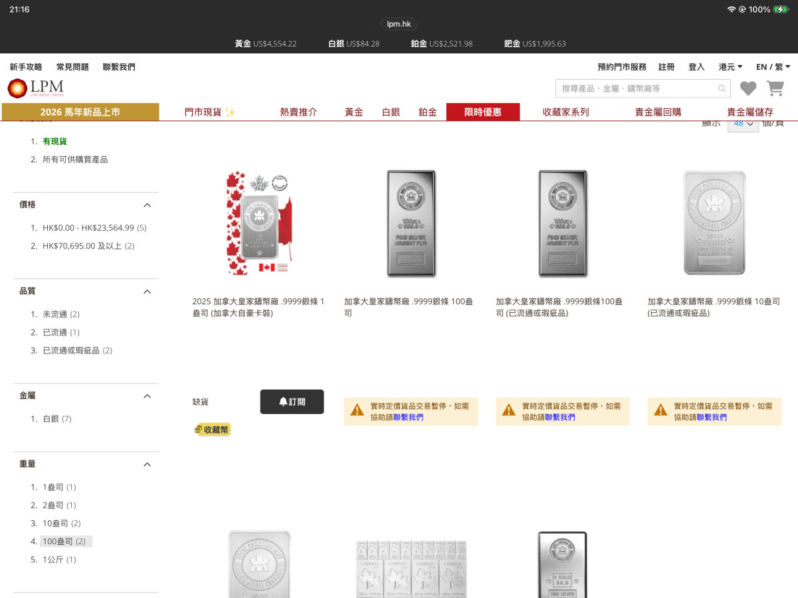Open the 限時優惠 tab
The width and height of the screenshot is (798, 598).
click(483, 112)
